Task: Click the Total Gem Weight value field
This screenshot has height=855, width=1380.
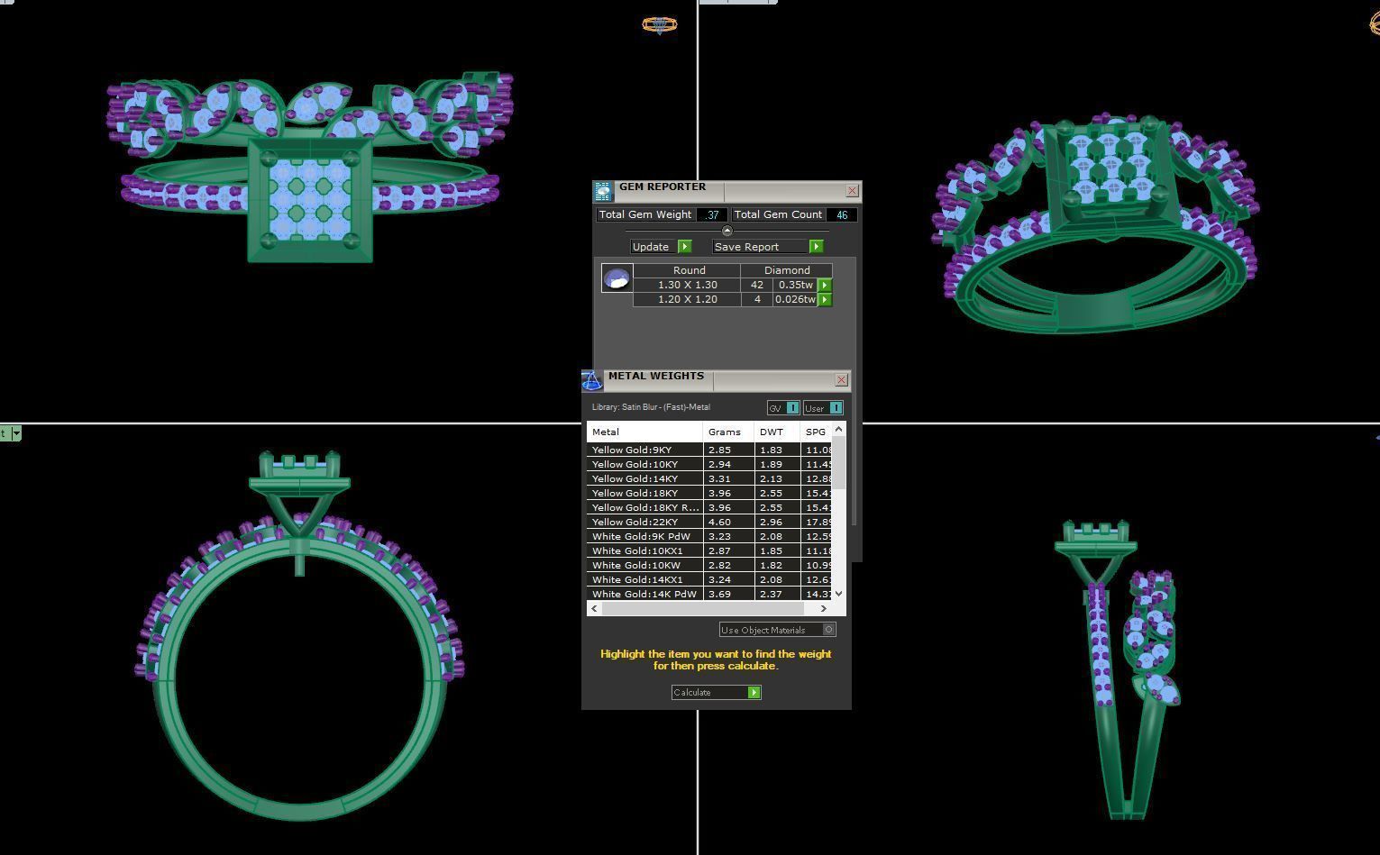Action: 712,215
